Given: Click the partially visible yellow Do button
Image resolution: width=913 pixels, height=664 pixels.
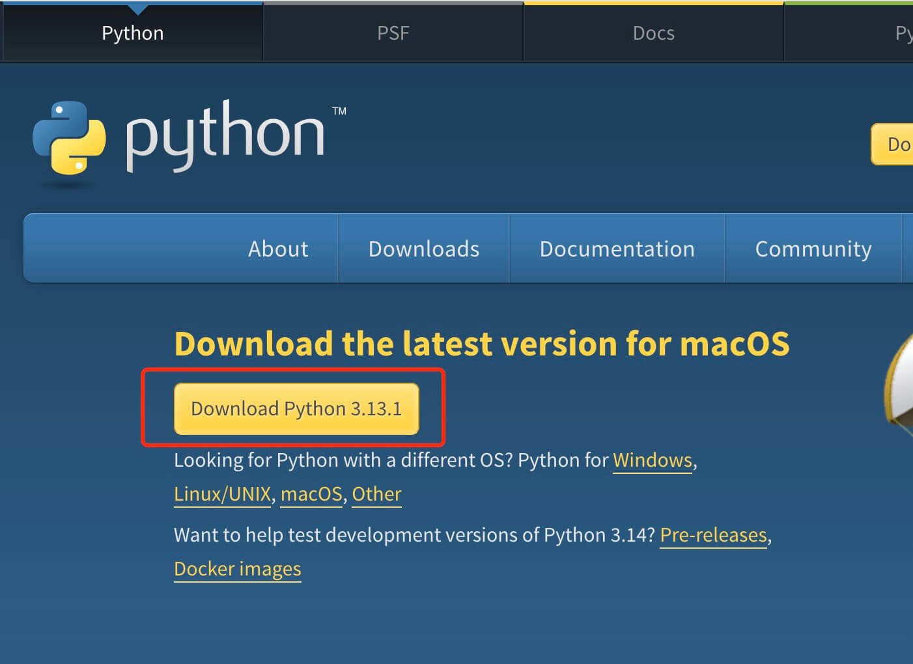Looking at the screenshot, I should (x=893, y=144).
